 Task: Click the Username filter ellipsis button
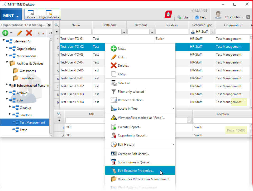point(151,32)
